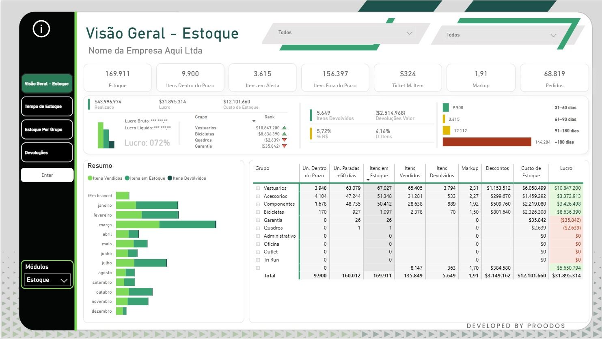This screenshot has height=339, width=602.
Task: Click the Garantia loss value ($35.842) in the table
Action: [570, 220]
